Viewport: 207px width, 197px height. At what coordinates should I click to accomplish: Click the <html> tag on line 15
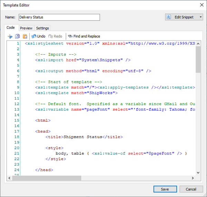tap(43, 120)
